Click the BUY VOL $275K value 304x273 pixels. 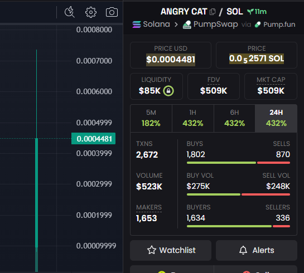coord(198,186)
